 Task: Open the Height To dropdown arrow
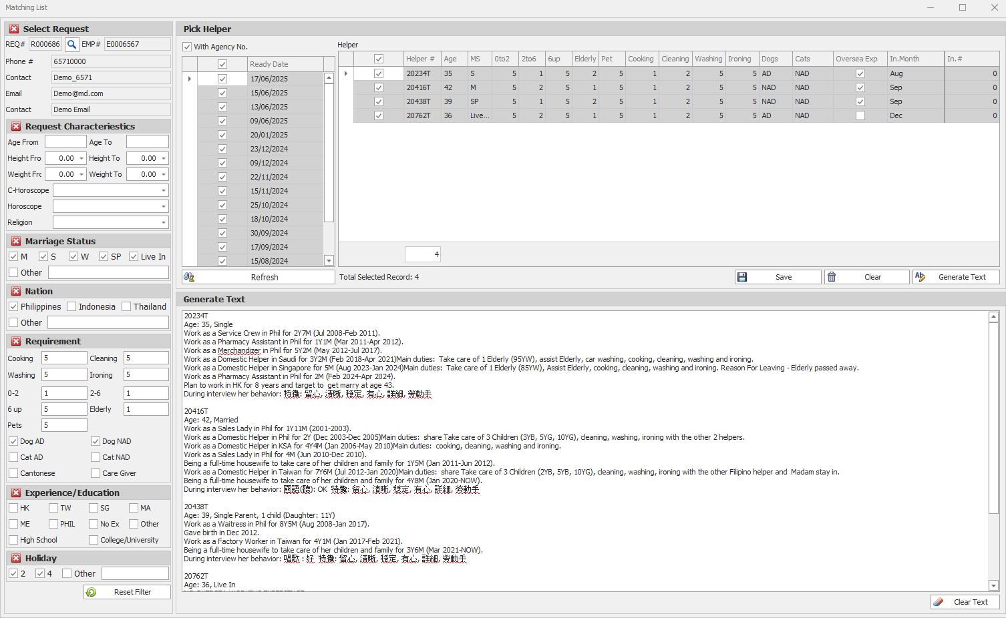(163, 159)
